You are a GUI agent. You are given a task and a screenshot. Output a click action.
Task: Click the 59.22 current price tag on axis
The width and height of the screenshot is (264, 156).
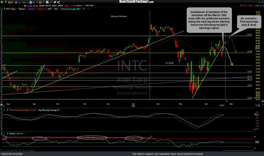[x=257, y=48]
